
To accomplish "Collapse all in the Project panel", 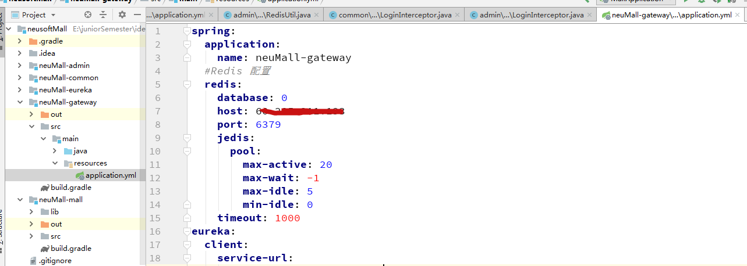I will pyautogui.click(x=104, y=15).
